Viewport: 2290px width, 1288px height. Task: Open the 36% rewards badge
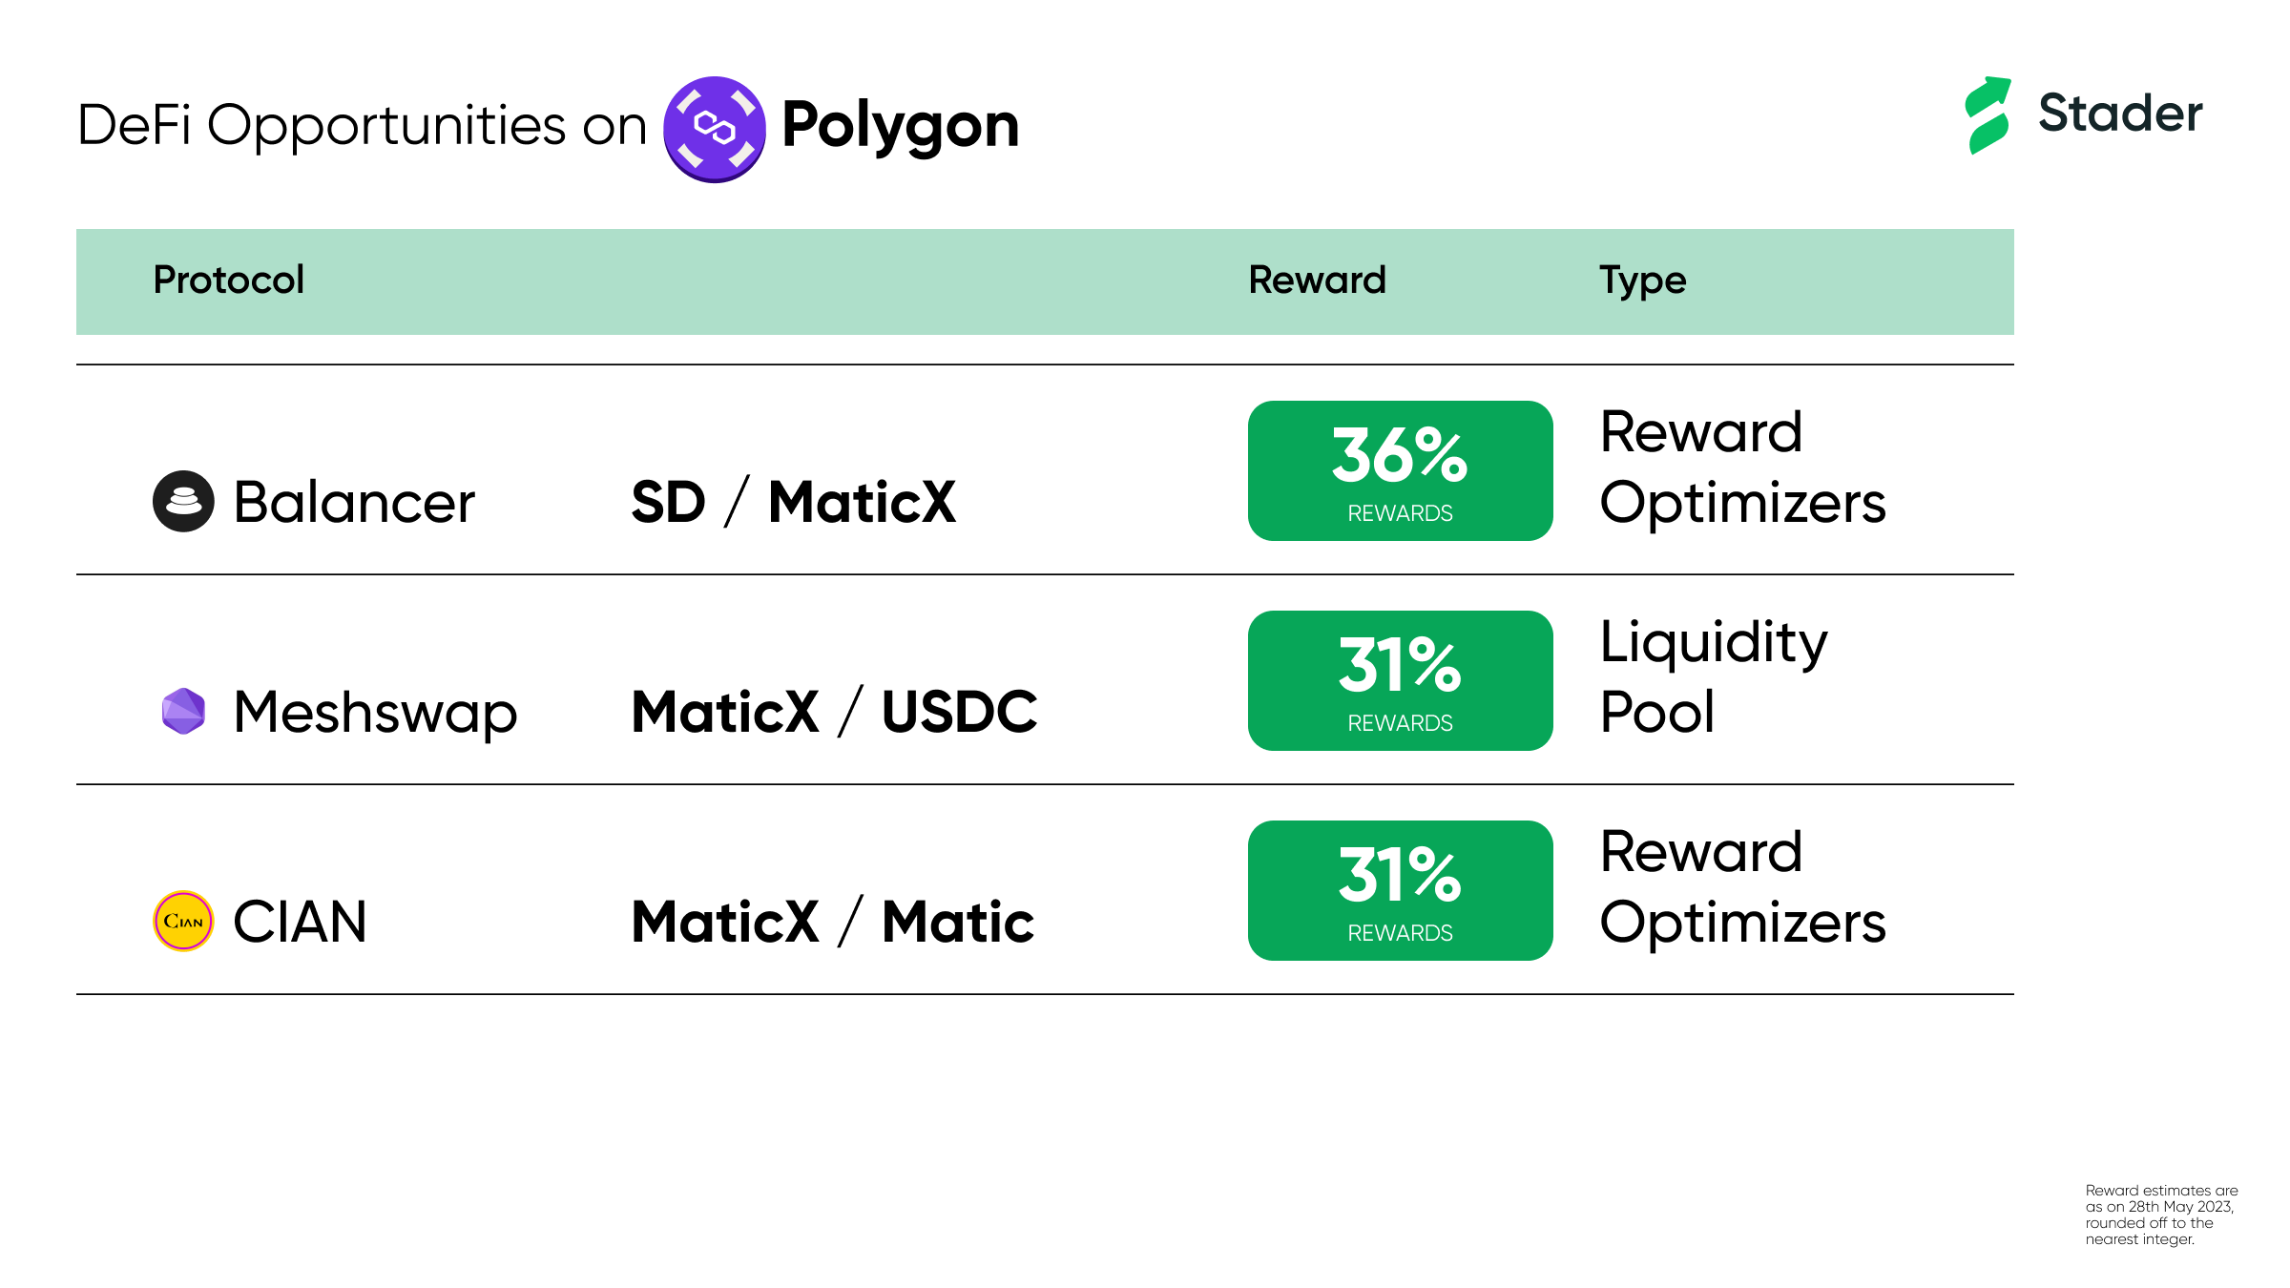(1400, 470)
